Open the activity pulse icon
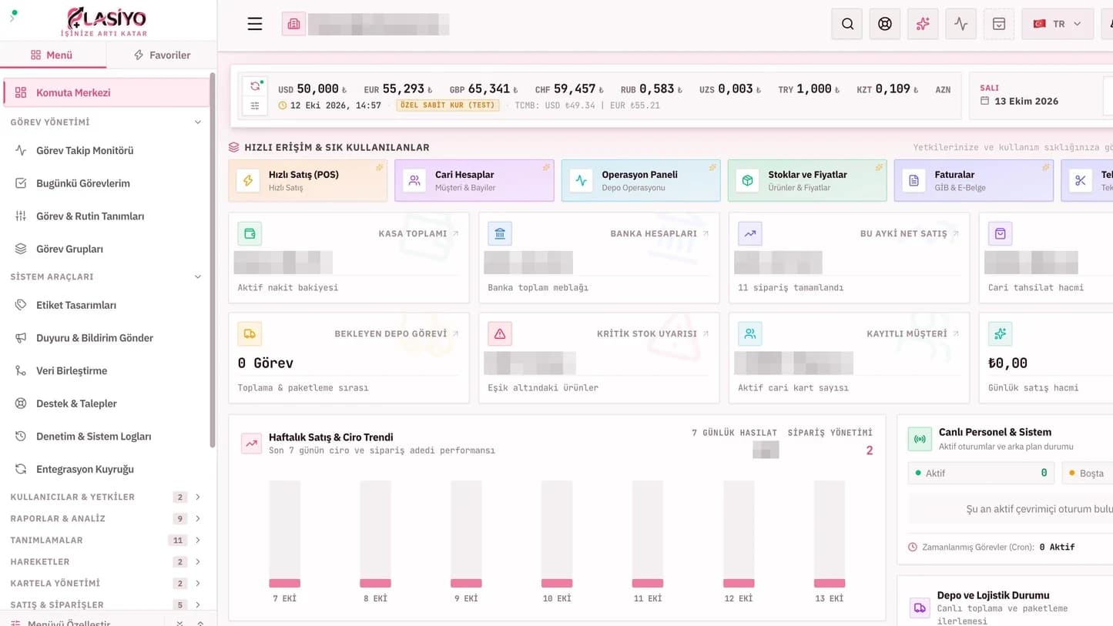Viewport: 1113px width, 626px height. click(x=960, y=24)
